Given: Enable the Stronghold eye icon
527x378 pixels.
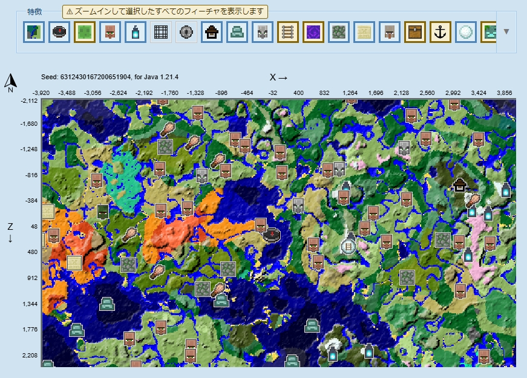Looking at the screenshot, I should [x=186, y=32].
